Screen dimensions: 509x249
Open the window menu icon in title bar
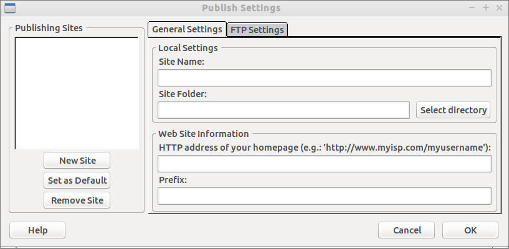coord(9,8)
